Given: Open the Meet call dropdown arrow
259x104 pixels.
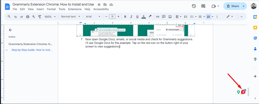Looking at the screenshot, I should [218, 6].
